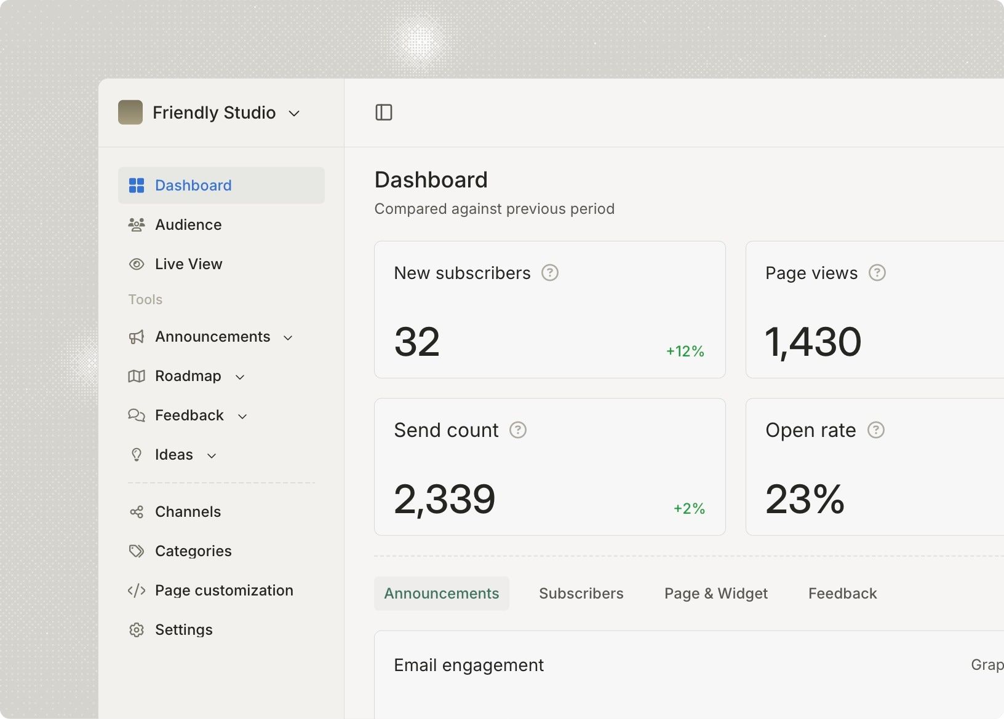
Task: Show help for Page views
Action: coord(877,273)
